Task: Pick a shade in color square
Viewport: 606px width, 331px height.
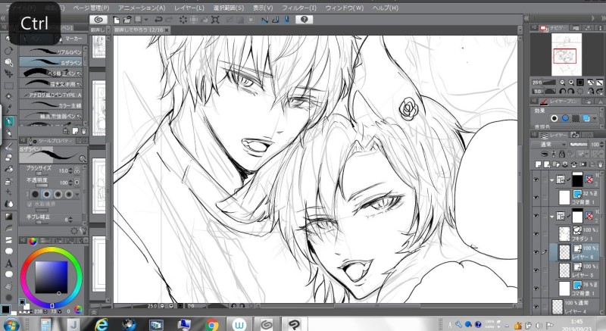Action: tap(51, 277)
